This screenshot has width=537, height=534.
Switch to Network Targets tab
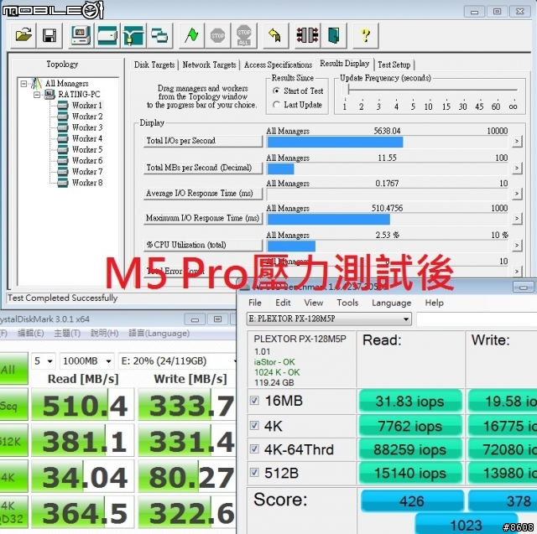point(209,65)
